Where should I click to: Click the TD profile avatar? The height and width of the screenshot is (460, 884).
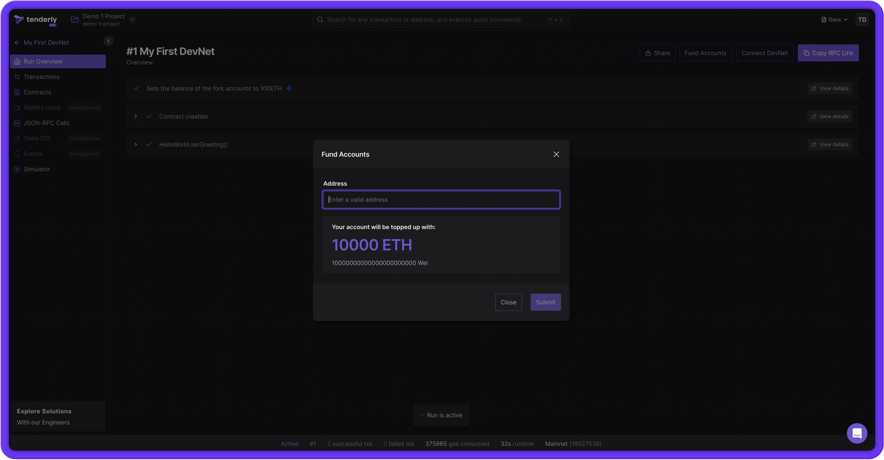click(x=862, y=19)
